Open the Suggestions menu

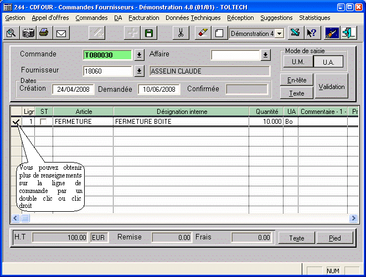[x=276, y=18]
